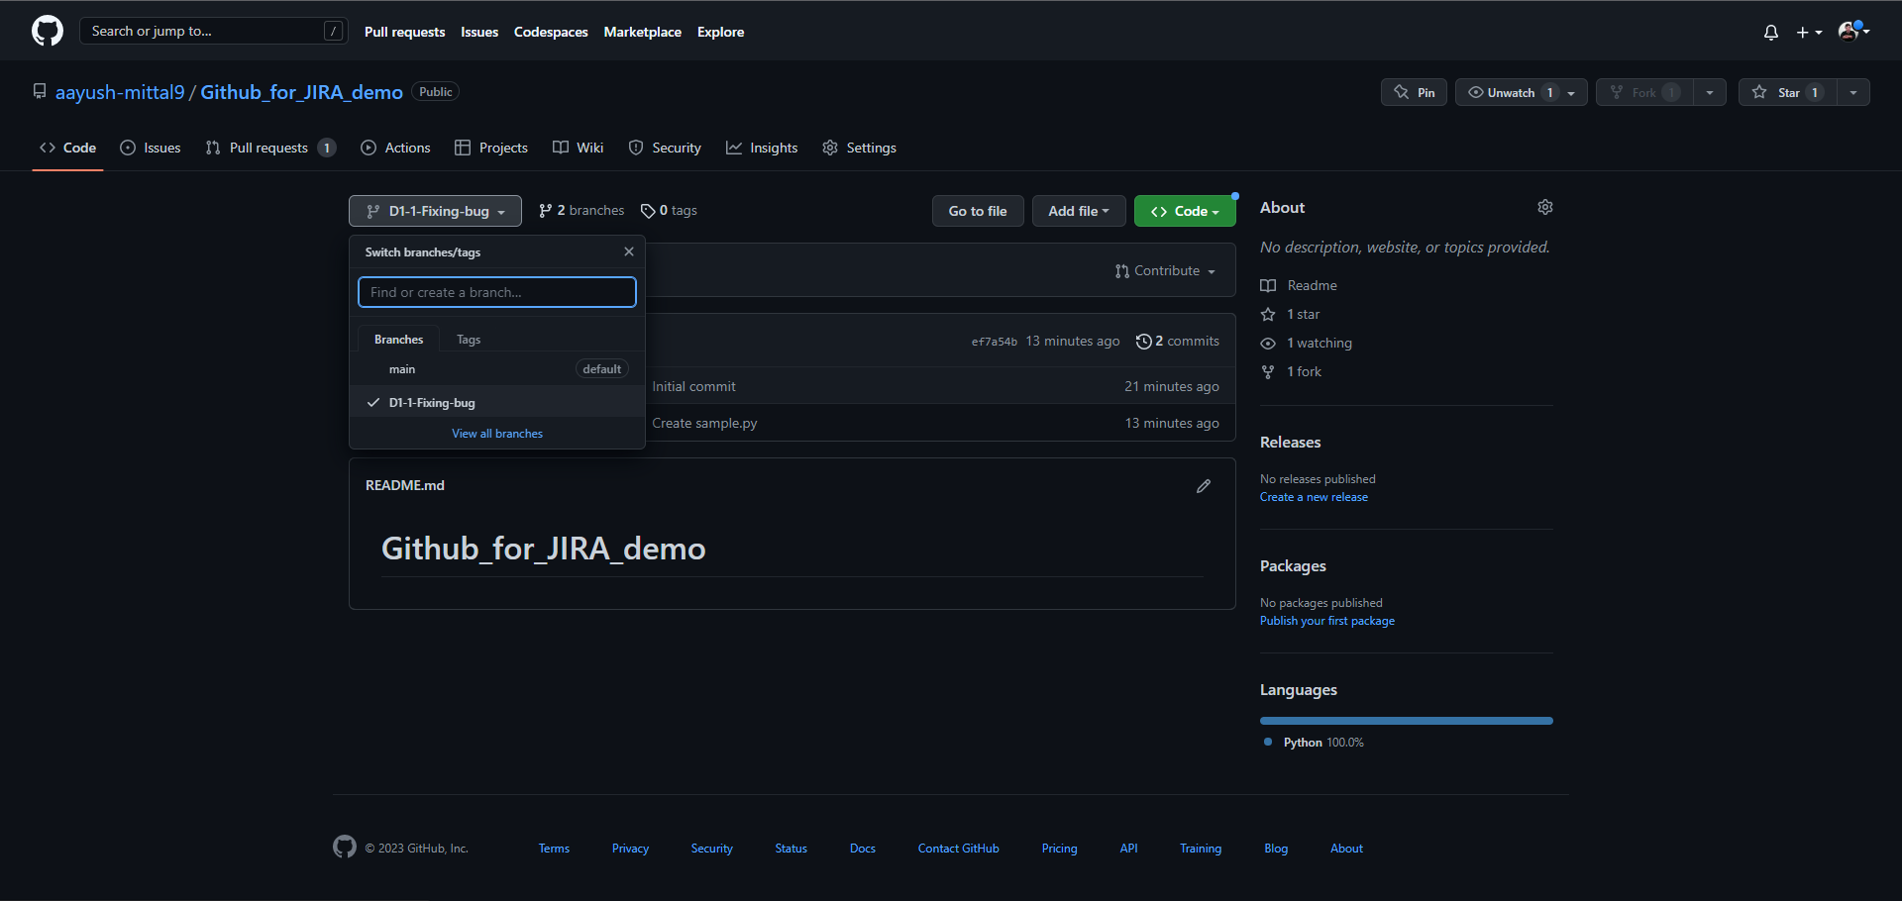The height and width of the screenshot is (901, 1902).
Task: Click the Find or create a branch field
Action: pos(496,291)
